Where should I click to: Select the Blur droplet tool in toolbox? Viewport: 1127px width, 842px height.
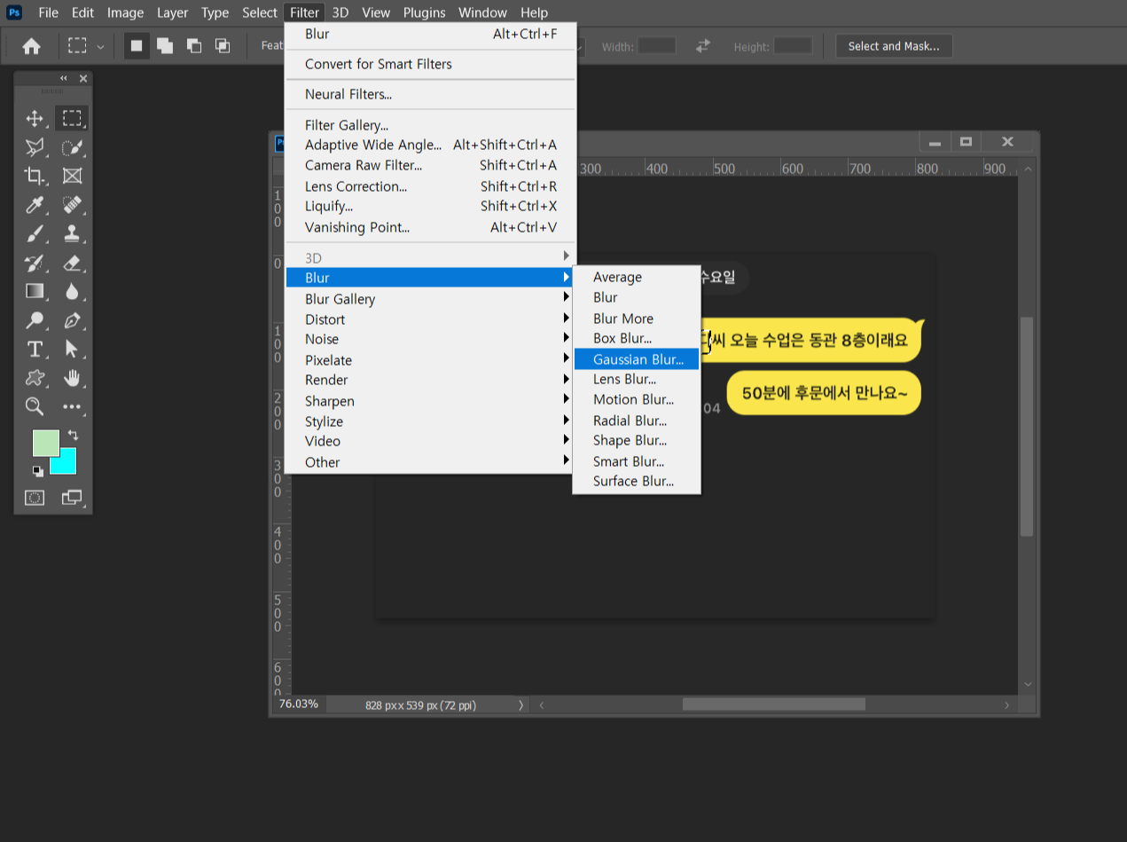[x=72, y=291]
